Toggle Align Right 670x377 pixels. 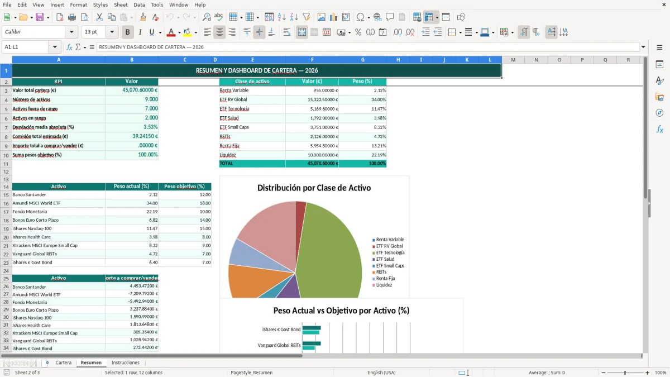(232, 32)
